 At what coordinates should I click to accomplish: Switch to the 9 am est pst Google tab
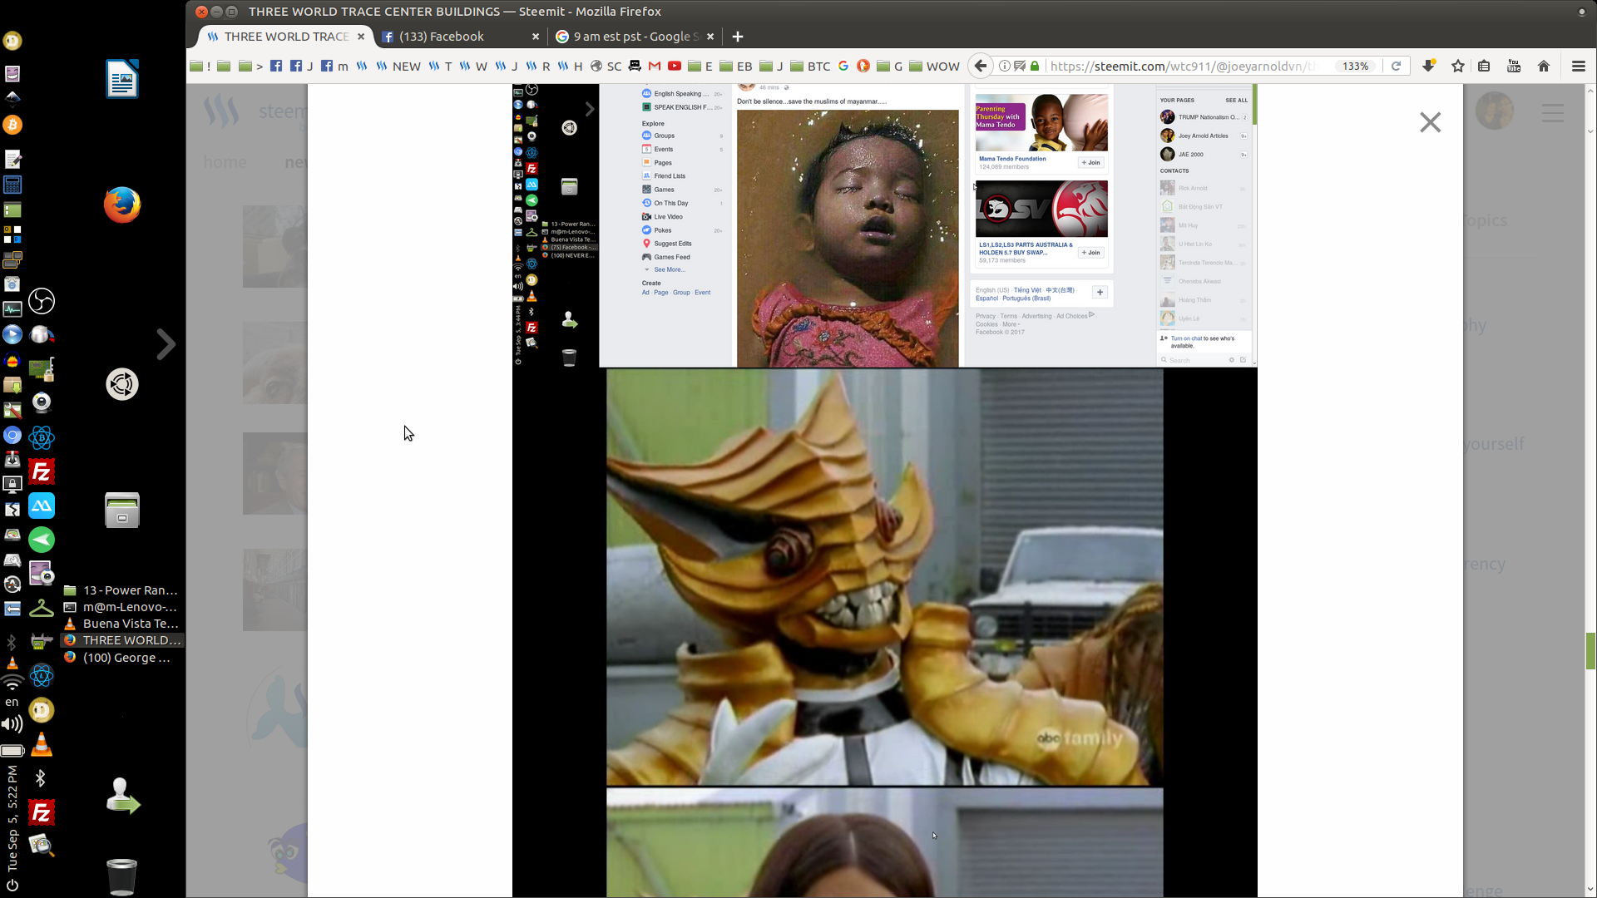635,37
